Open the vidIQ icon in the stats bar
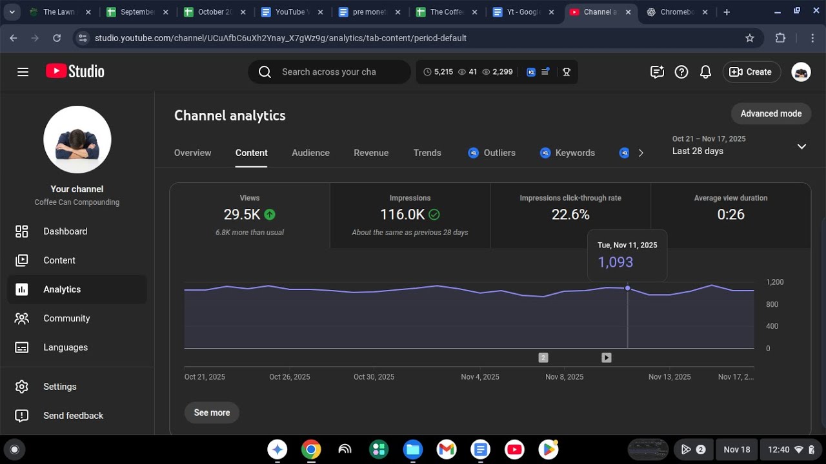This screenshot has height=464, width=826. pos(531,72)
